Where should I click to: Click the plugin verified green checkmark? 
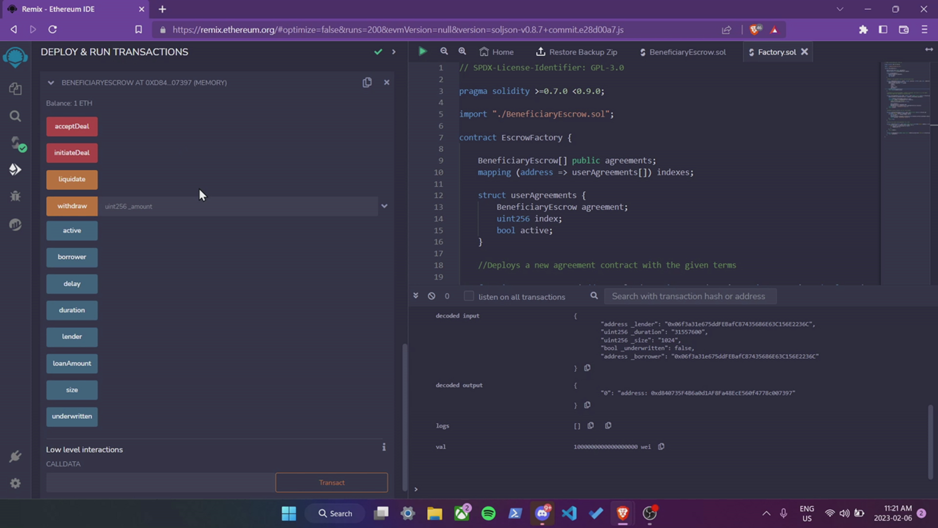coord(378,52)
